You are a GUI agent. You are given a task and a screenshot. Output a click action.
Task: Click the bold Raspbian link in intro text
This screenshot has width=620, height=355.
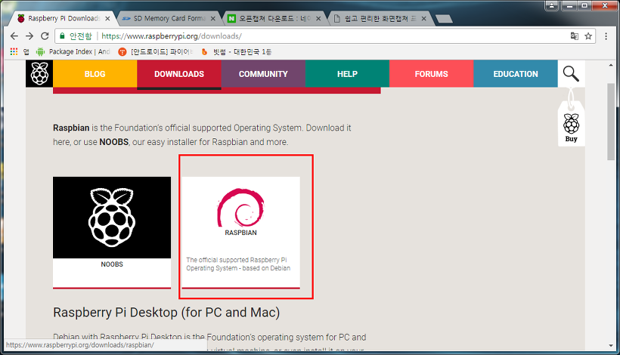71,128
